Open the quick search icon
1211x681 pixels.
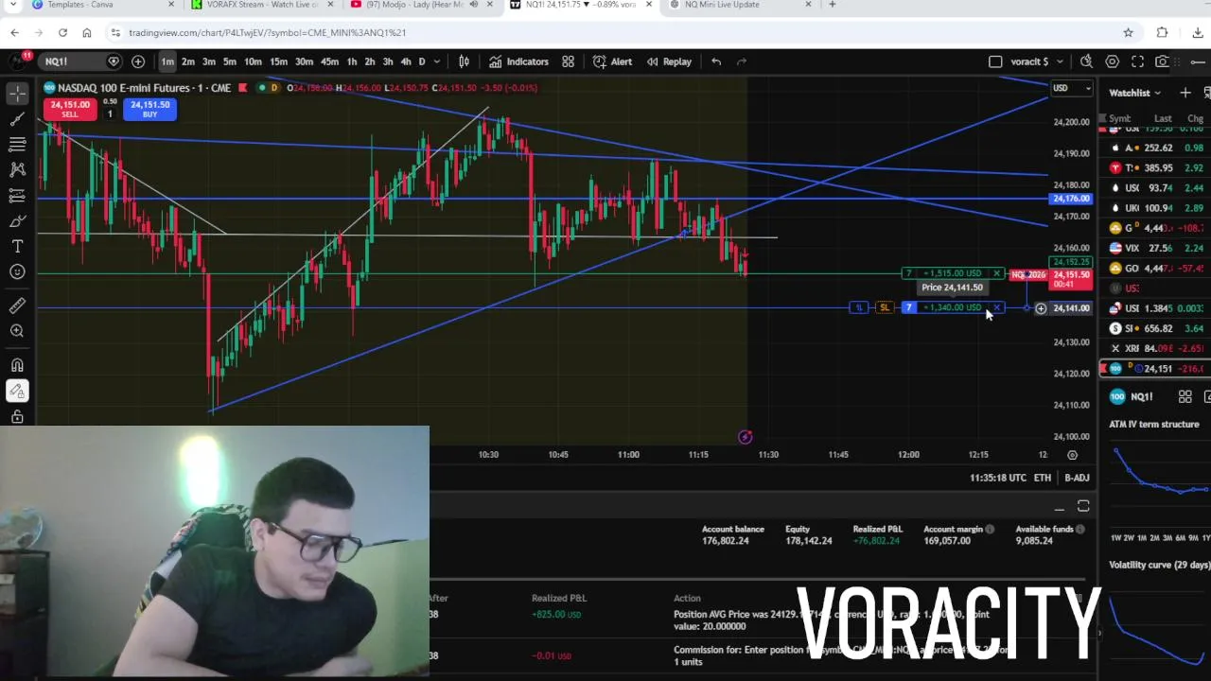click(x=1086, y=61)
